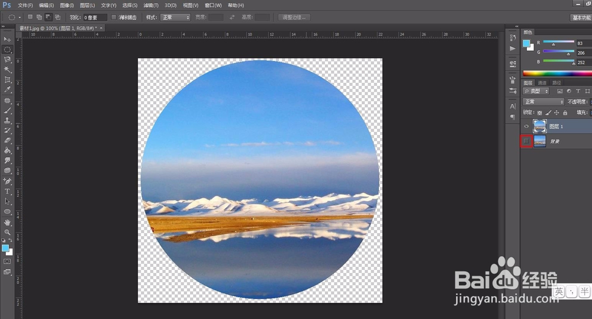Switch to the 通道 channels tab
The width and height of the screenshot is (592, 319).
(x=542, y=83)
